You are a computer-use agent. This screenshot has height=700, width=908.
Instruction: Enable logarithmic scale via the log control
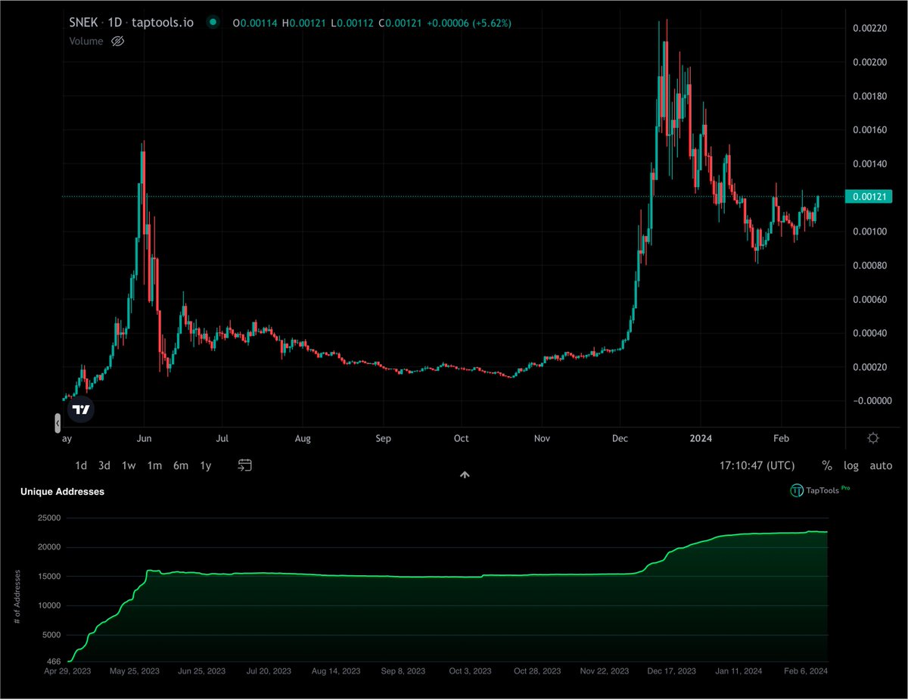(850, 465)
